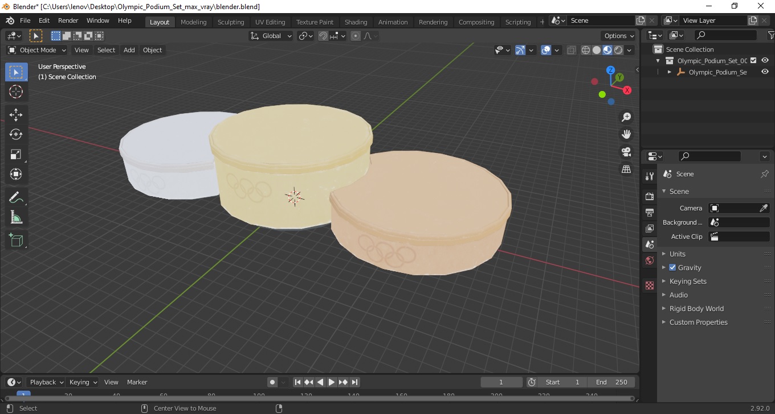Open the View Layer properties tab
Viewport: 775px width, 414px height.
tap(650, 228)
